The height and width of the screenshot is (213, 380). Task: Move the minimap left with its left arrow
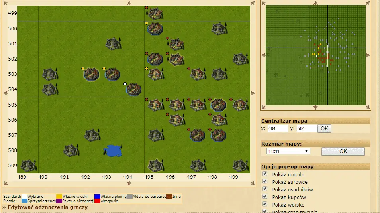pos(263,55)
